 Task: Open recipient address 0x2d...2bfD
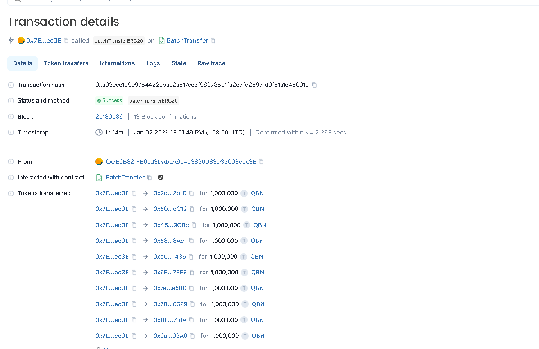tap(170, 193)
